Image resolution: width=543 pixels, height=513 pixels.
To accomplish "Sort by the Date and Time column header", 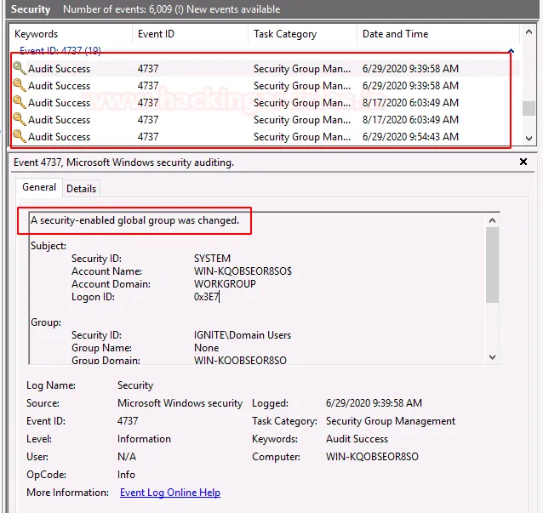I will [395, 34].
